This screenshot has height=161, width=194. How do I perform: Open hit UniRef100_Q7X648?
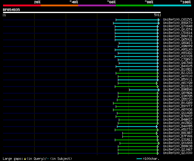click(178, 26)
